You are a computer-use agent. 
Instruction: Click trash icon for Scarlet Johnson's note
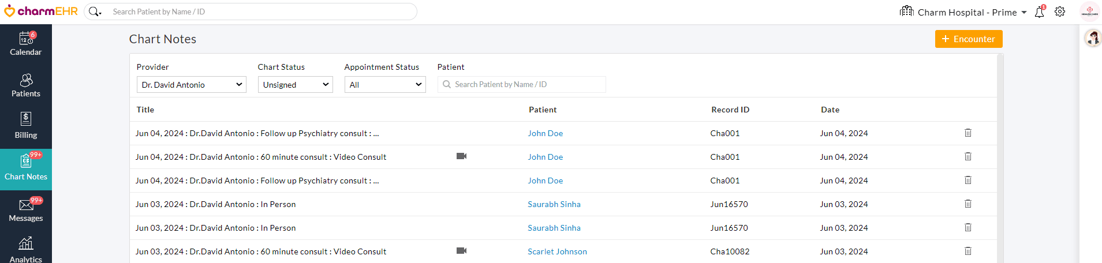coord(968,251)
